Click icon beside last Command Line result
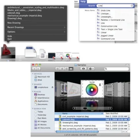 point(98,39)
